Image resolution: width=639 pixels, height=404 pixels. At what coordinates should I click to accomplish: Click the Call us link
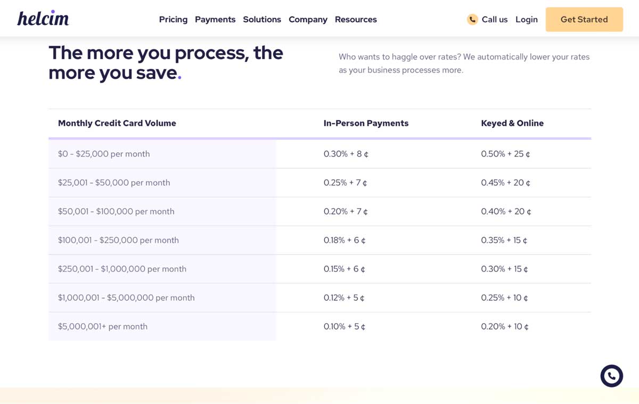[495, 19]
